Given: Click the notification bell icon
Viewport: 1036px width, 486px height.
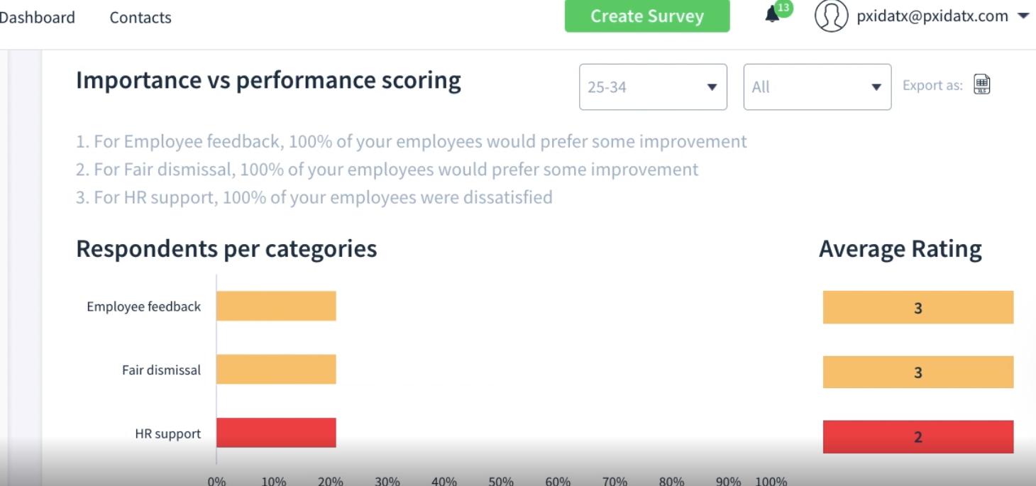Looking at the screenshot, I should point(771,16).
